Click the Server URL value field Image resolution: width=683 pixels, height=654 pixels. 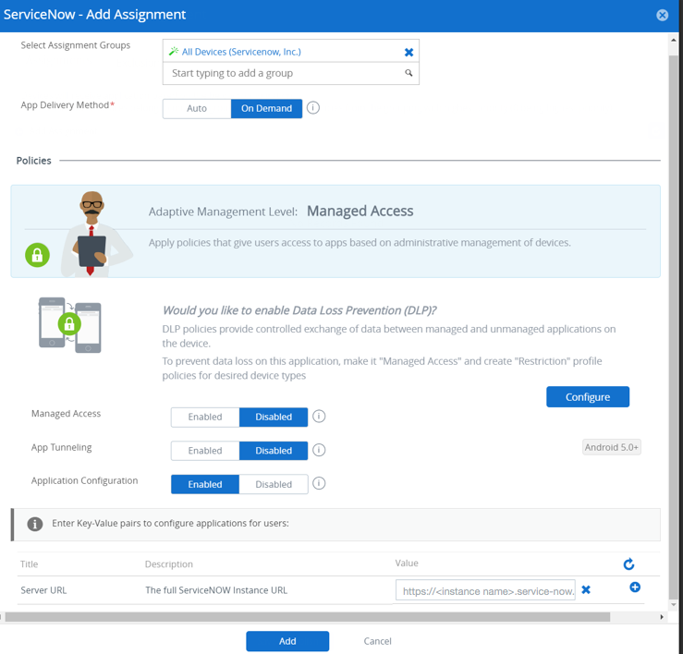tap(485, 591)
